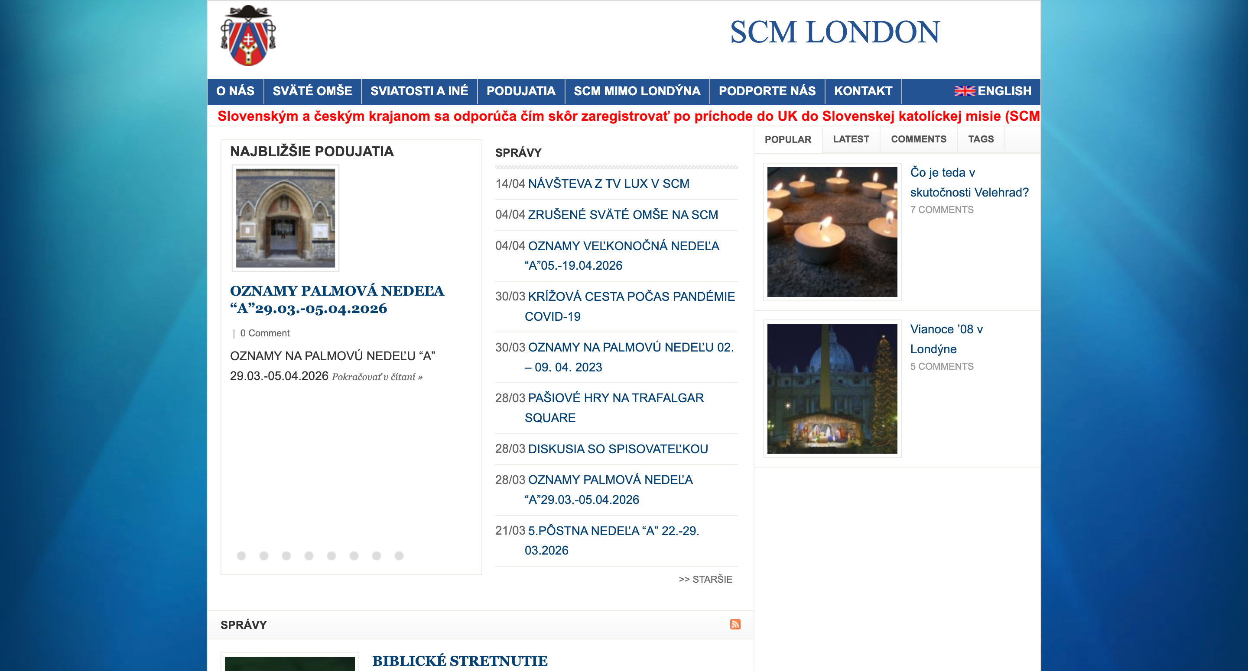The image size is (1248, 671).
Task: Click the SCM coat of arms logo
Action: (248, 35)
